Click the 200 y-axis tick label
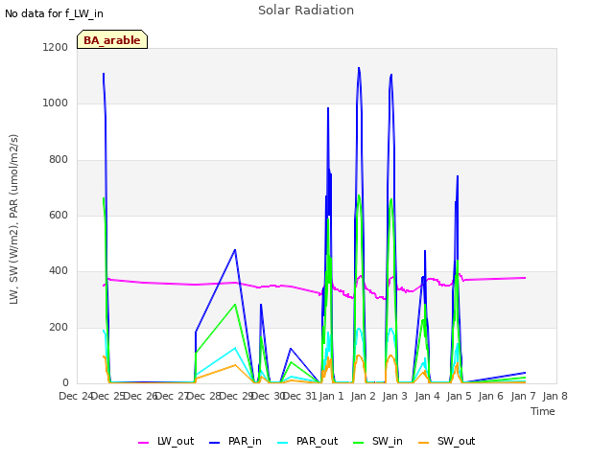The image size is (614, 460). pyautogui.click(x=59, y=328)
